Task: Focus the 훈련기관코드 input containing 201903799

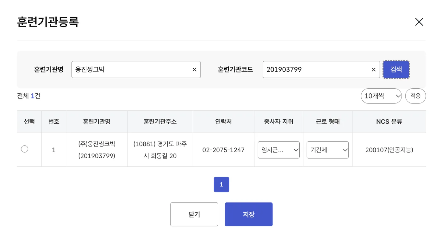Action: [x=321, y=70]
